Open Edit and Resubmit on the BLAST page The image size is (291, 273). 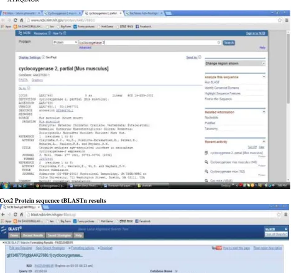[x=21, y=248]
